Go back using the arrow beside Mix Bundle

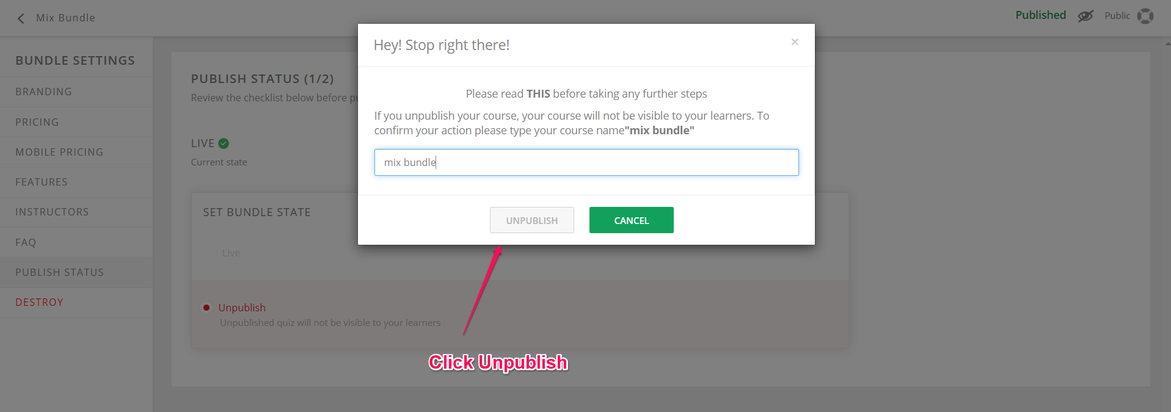click(x=21, y=18)
